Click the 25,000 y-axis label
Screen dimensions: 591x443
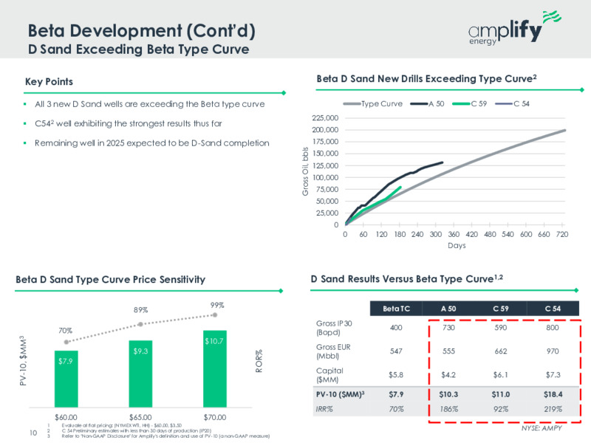(x=327, y=213)
